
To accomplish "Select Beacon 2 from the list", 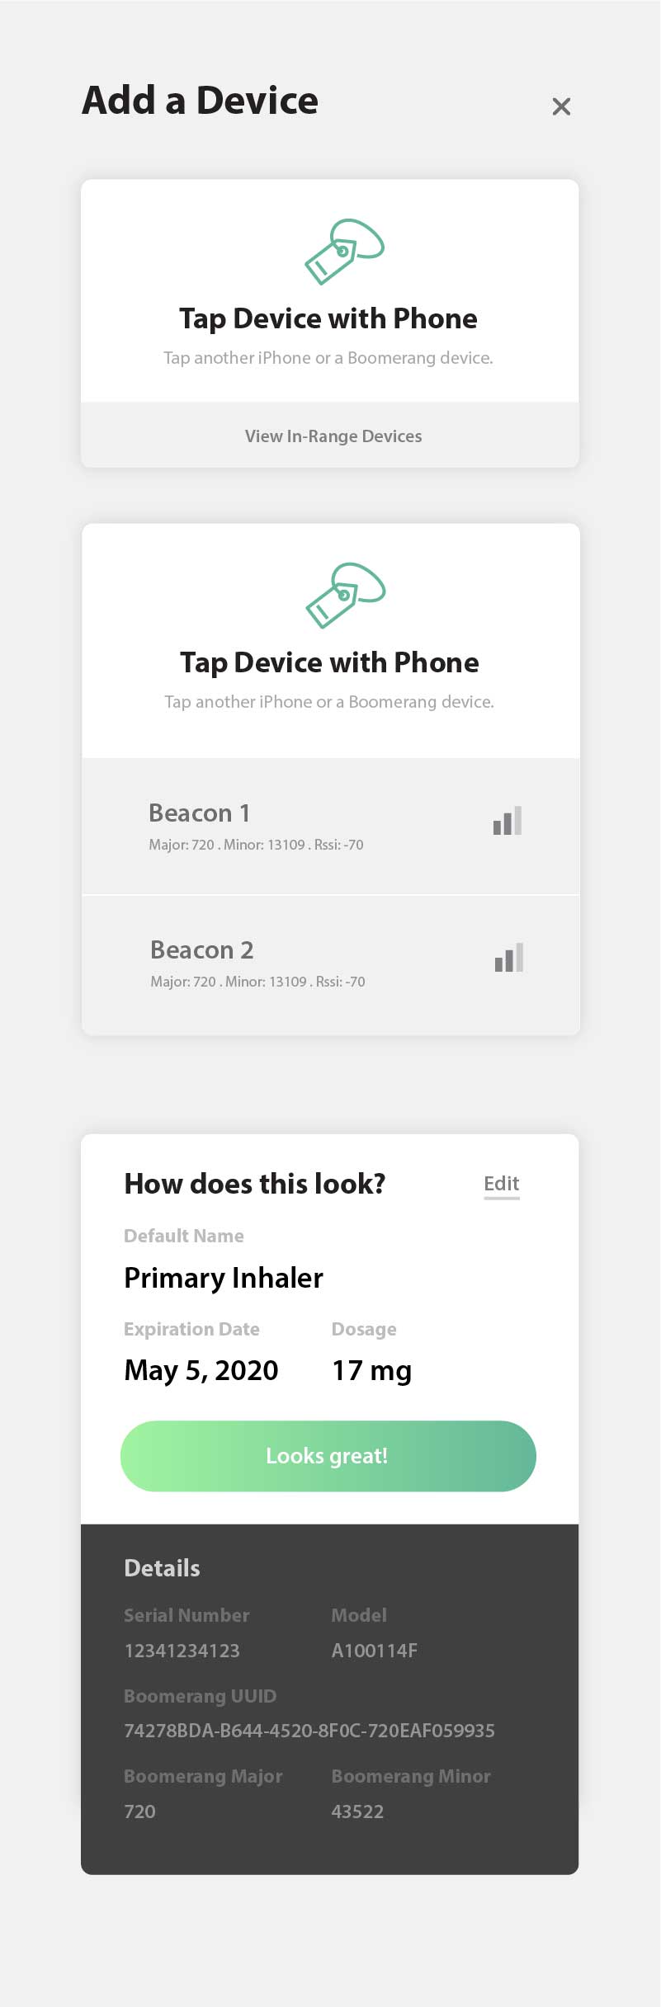I will pos(257,963).
